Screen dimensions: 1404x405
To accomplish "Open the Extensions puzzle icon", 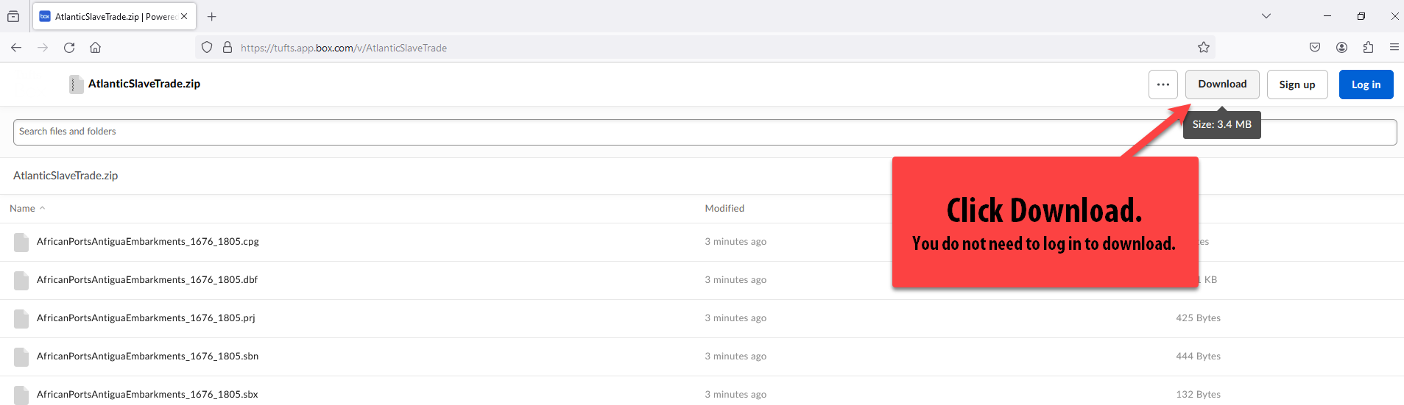I will [1368, 48].
